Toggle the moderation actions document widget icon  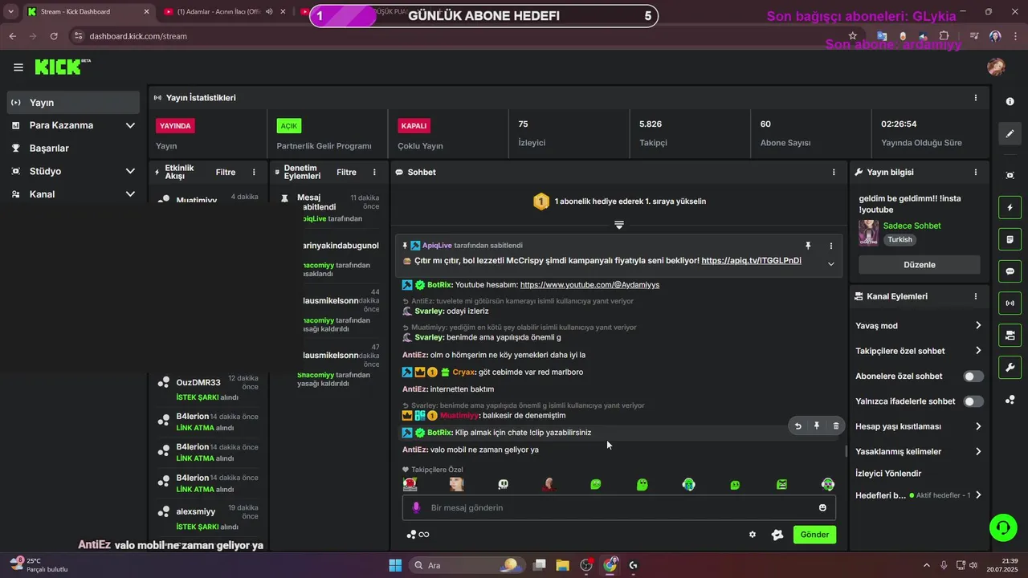(x=1010, y=239)
